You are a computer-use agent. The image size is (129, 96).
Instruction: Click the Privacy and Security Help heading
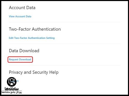click(x=34, y=72)
